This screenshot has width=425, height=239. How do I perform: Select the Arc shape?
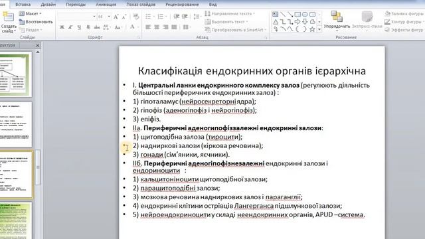(283, 29)
